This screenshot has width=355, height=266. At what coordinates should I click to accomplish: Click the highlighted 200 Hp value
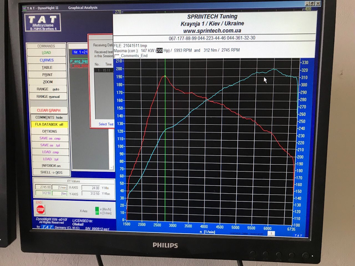pos(159,51)
